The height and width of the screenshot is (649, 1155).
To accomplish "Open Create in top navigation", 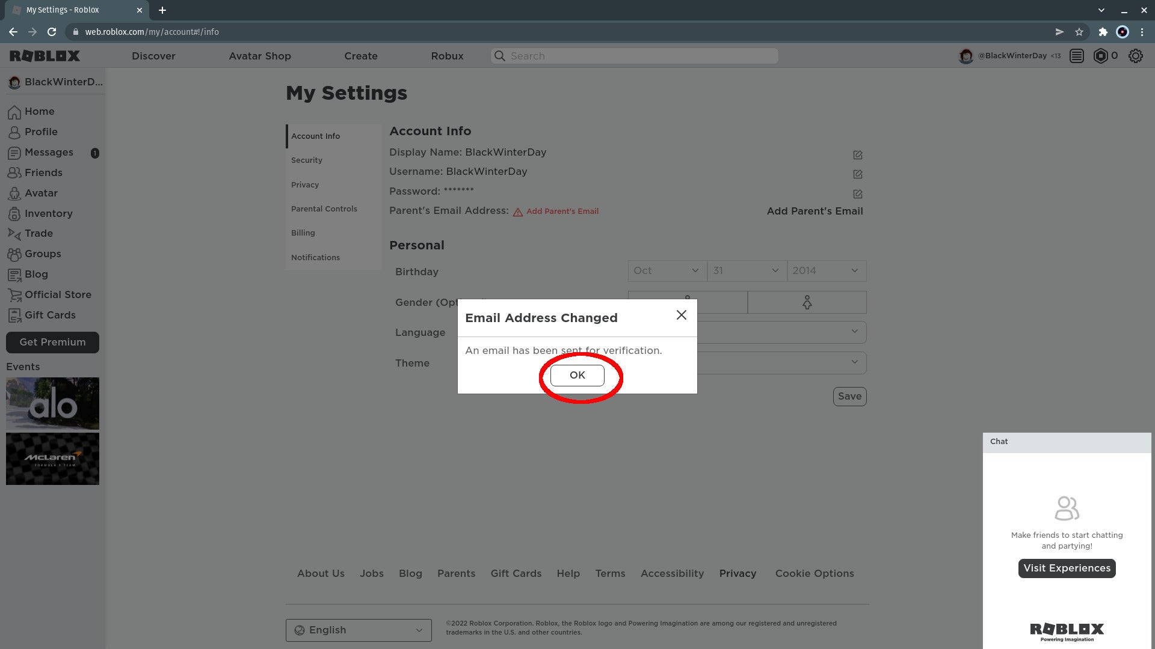I will [361, 56].
